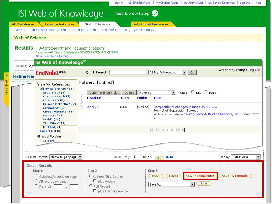Go to first results page in Web of Science
The image size is (272, 204).
click(115, 157)
